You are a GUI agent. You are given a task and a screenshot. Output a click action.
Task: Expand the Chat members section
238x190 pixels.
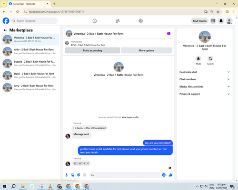point(205,79)
